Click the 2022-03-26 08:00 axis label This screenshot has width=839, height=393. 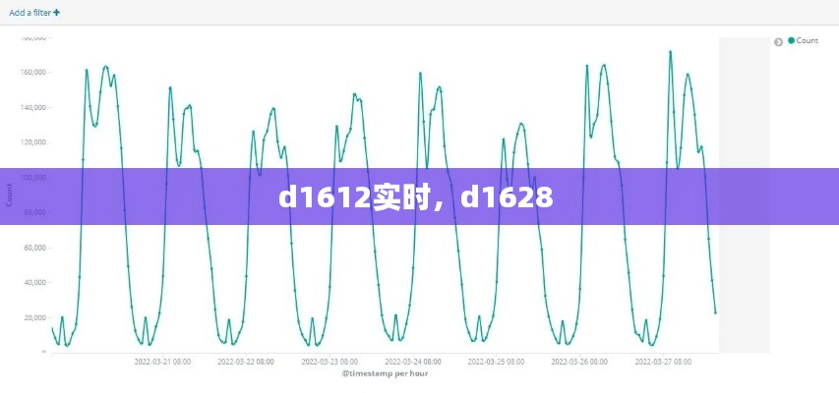(x=579, y=362)
